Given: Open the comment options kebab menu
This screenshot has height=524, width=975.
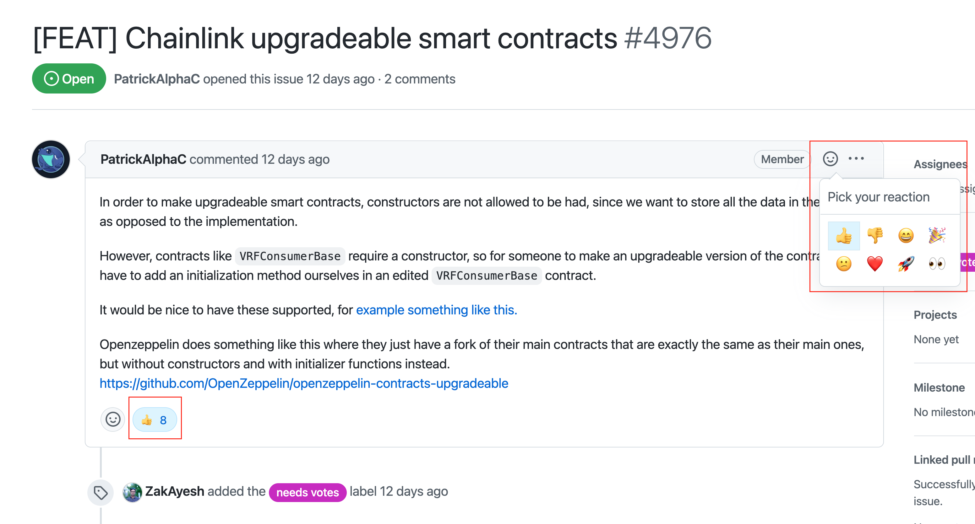Looking at the screenshot, I should 857,159.
